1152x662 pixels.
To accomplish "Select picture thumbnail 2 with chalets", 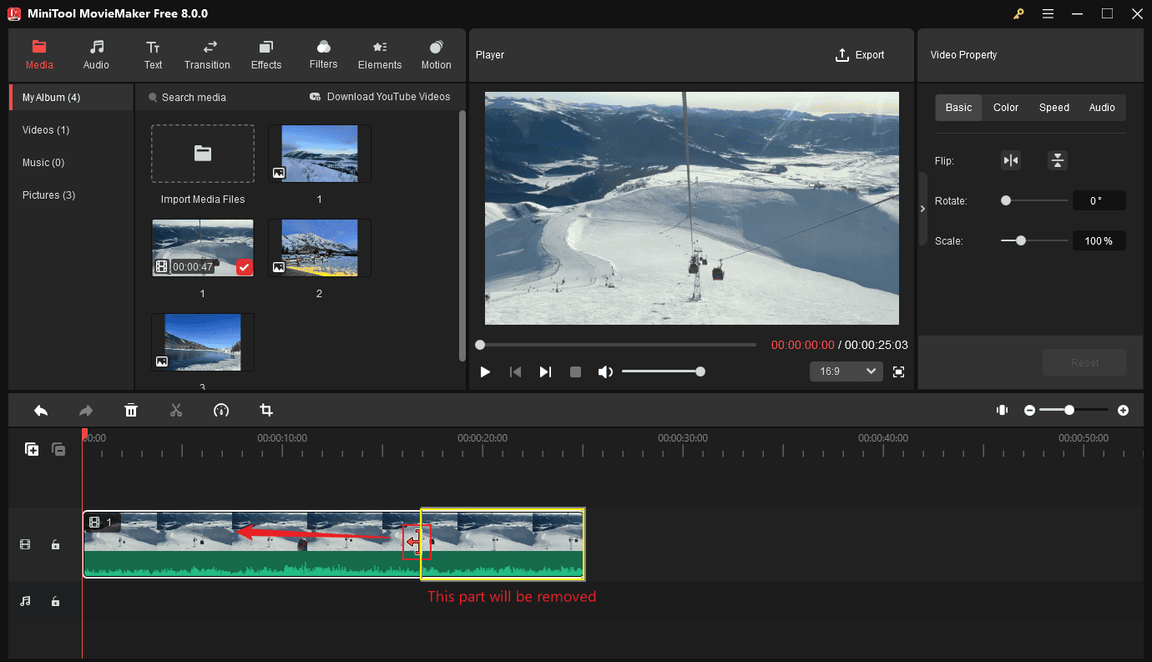I will 320,248.
